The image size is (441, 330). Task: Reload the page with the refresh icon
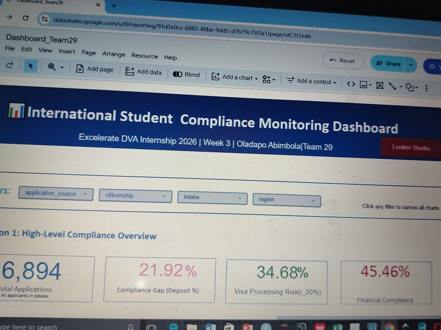[x=26, y=18]
